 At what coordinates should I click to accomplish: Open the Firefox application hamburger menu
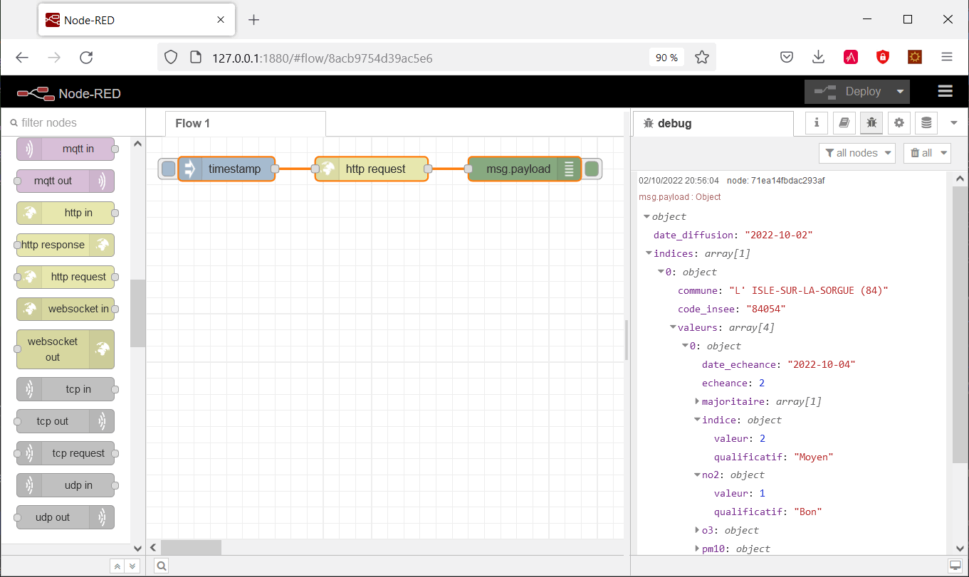click(946, 57)
